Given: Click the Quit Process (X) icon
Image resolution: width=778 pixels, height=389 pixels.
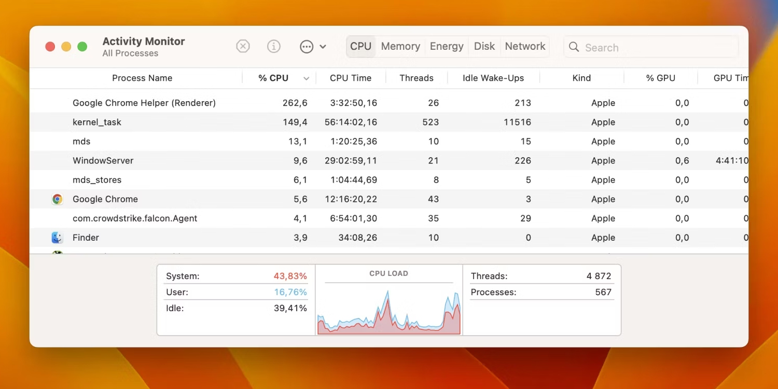Looking at the screenshot, I should [x=243, y=46].
